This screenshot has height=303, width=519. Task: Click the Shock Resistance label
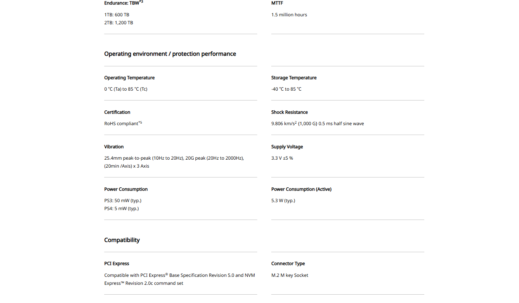pos(289,112)
